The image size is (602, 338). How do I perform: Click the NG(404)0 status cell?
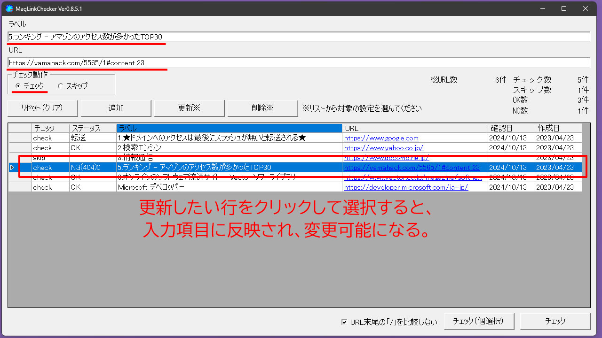point(93,168)
